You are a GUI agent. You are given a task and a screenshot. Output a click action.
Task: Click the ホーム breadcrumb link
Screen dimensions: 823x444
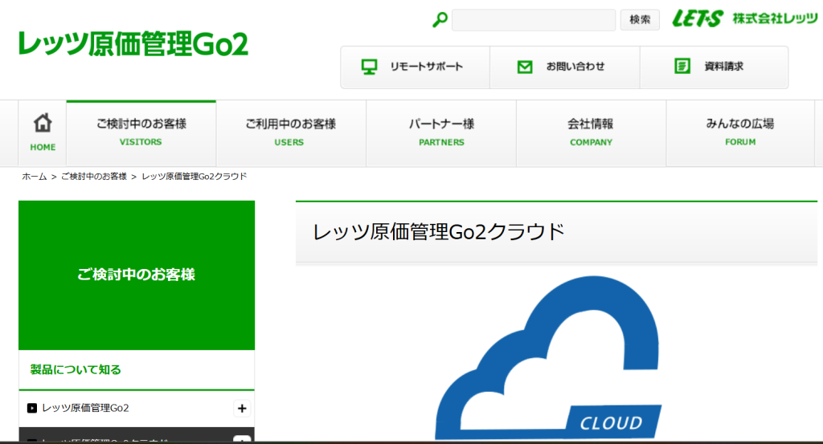tap(34, 177)
